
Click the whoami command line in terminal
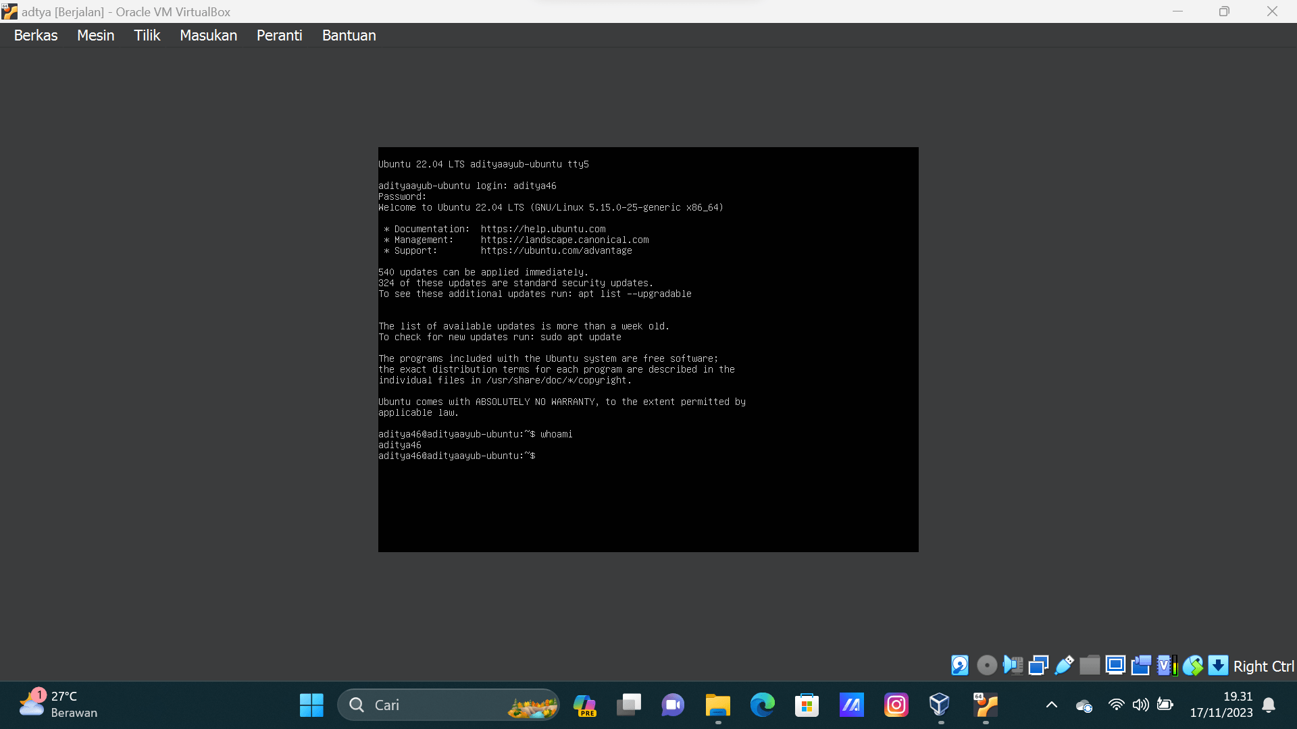point(475,434)
